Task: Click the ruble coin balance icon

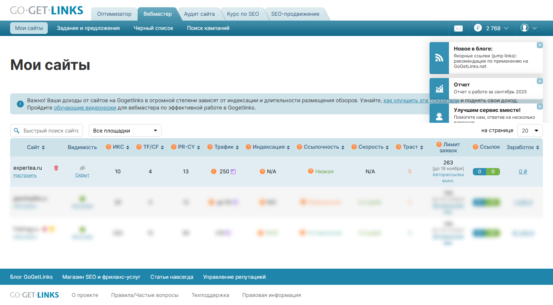Action: tap(478, 28)
